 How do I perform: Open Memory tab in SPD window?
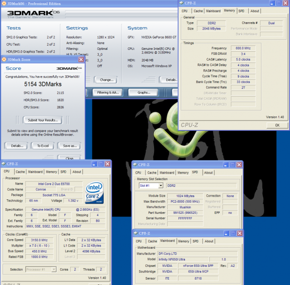pos(183,173)
